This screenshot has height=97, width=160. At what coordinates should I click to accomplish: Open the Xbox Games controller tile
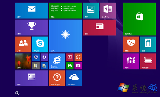pyautogui.click(x=70, y=66)
